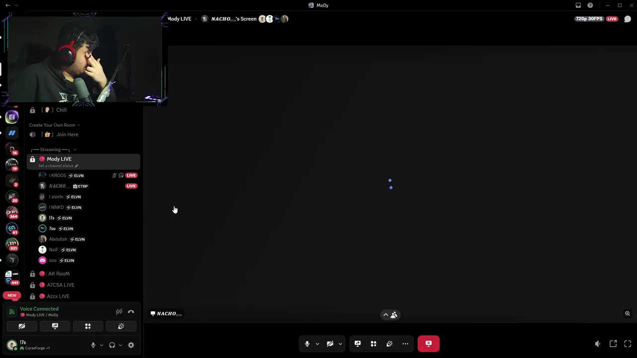This screenshot has height=358, width=637.
Task: Stop watching stream with the red button
Action: point(428,344)
